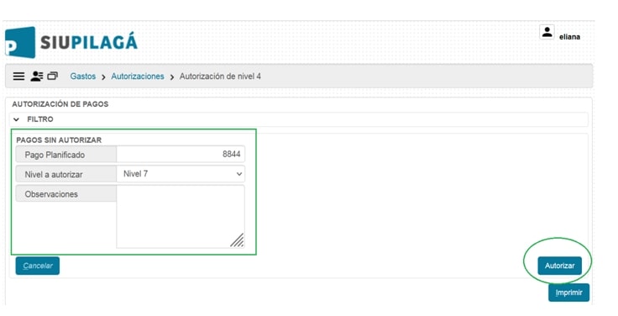Click the SIU Pilagá logo

click(x=71, y=42)
